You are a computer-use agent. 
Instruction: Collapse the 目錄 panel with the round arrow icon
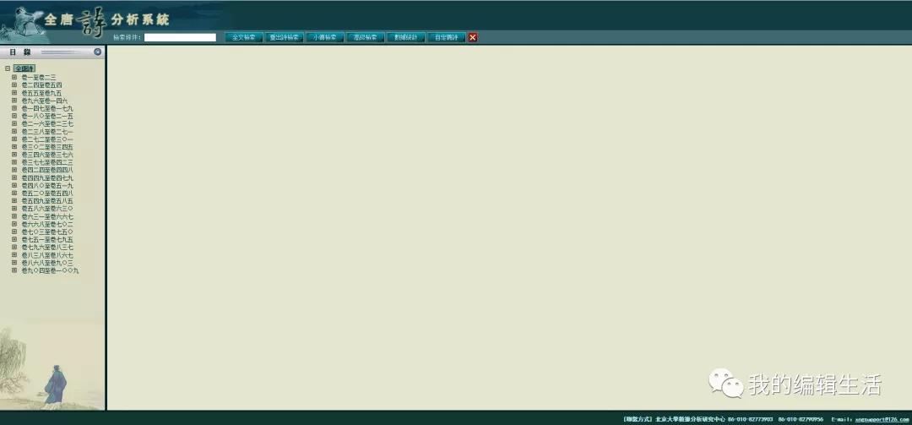point(98,52)
